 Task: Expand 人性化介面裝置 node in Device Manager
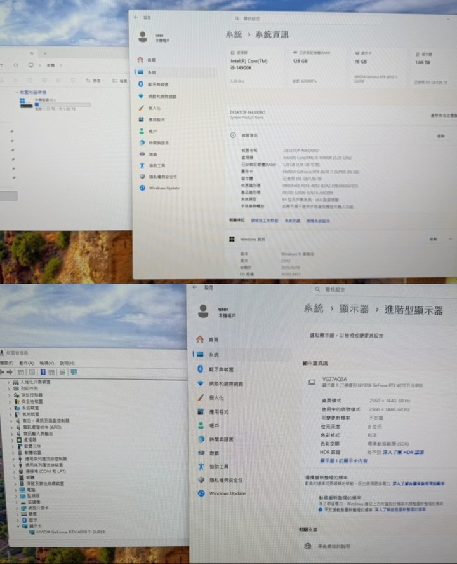tap(9, 382)
